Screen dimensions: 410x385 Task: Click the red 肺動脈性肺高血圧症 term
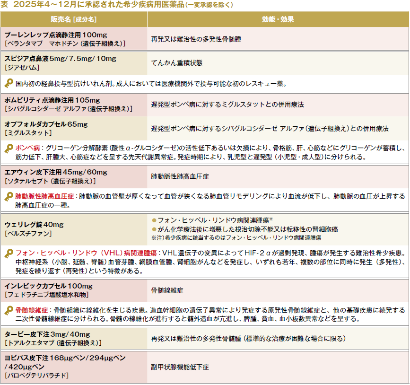(44, 197)
